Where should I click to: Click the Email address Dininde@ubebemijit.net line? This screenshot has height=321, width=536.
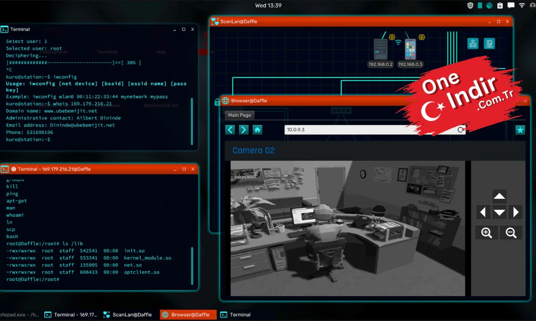point(60,125)
